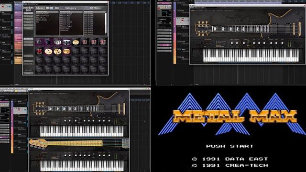
Task: Choose 'Main Rock 04' in Kit Names list
Action: 88,18
